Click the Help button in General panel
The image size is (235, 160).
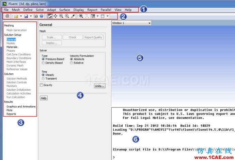tap(44, 98)
